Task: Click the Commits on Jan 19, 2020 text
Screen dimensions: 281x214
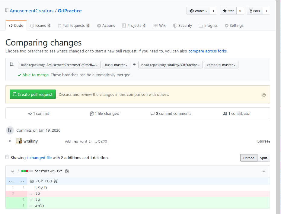Action: pyautogui.click(x=38, y=131)
